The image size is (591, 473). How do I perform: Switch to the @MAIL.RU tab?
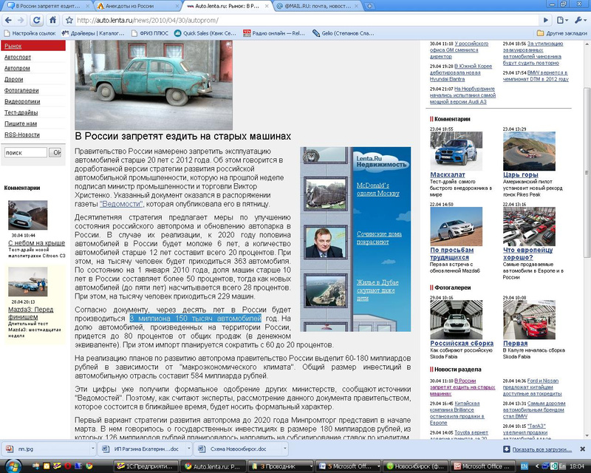click(318, 6)
